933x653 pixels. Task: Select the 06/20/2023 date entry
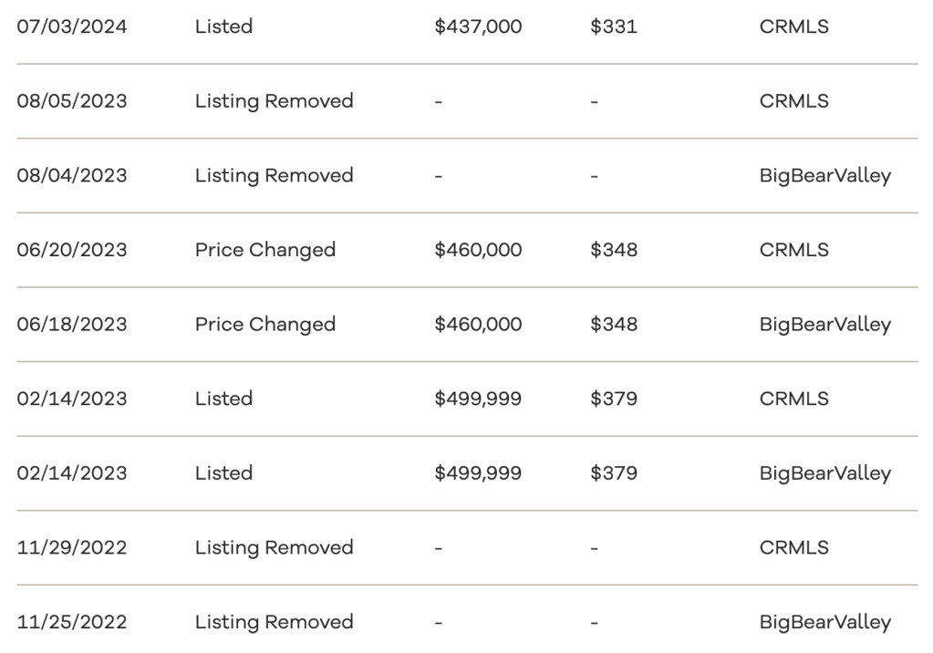coord(73,250)
